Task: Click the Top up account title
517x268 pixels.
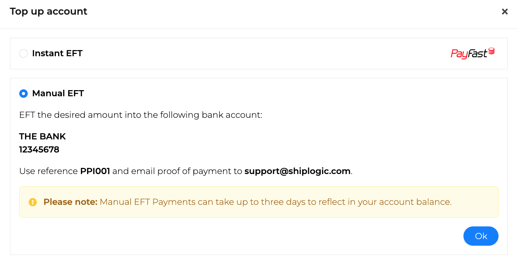Action: click(x=49, y=12)
